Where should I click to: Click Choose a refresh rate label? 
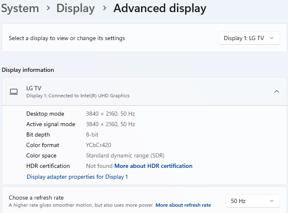(36, 198)
